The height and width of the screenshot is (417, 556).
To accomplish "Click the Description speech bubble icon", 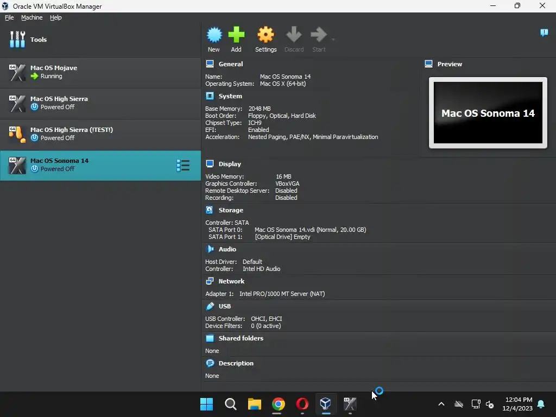I will tap(210, 363).
